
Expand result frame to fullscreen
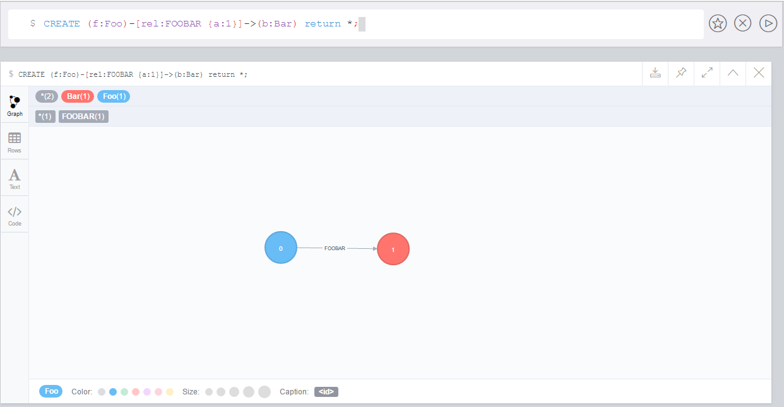click(x=707, y=73)
